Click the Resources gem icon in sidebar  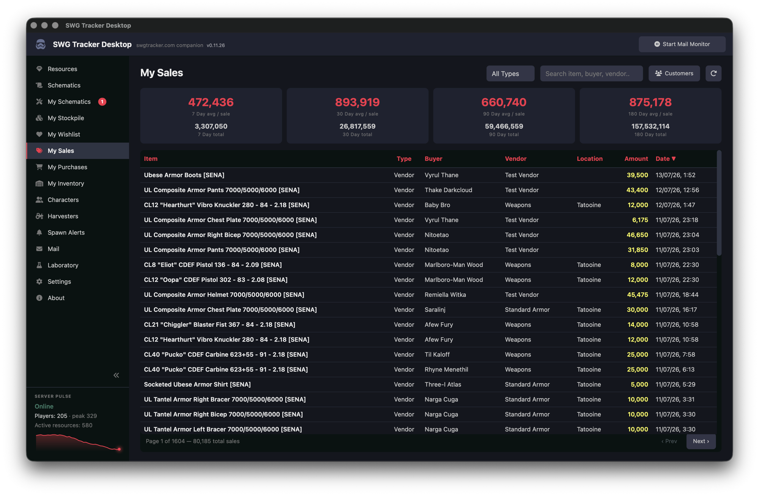[39, 69]
